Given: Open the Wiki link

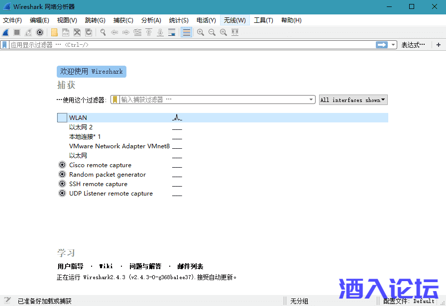Looking at the screenshot, I should [106, 267].
